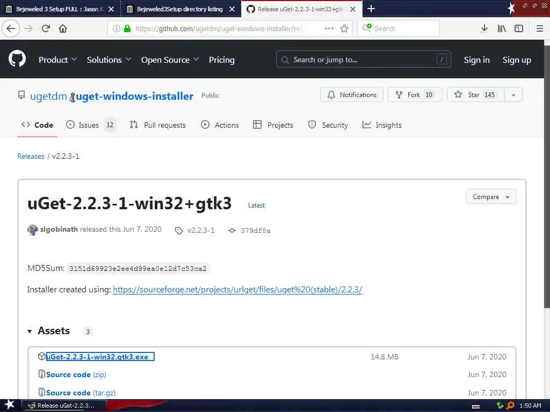Open the Code tab
The width and height of the screenshot is (550, 412).
point(37,125)
